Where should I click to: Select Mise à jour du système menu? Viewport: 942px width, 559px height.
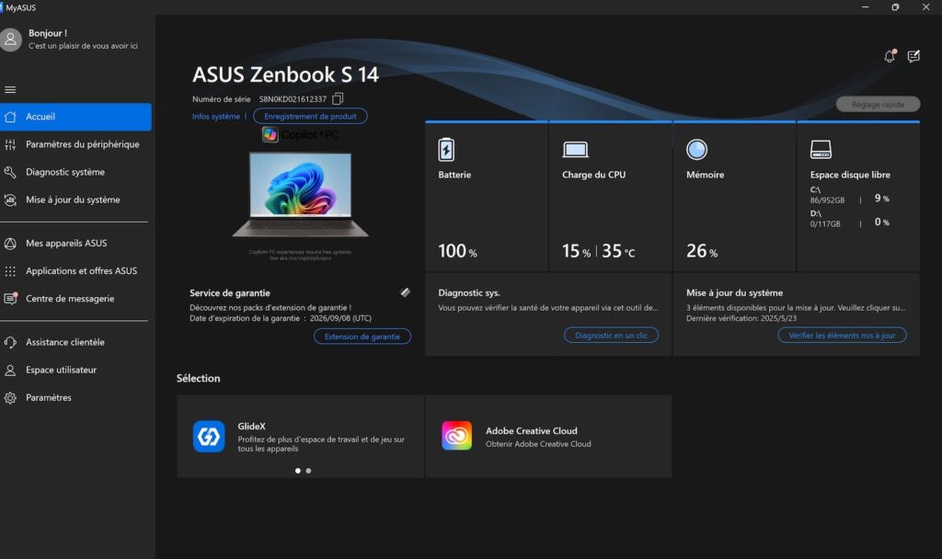[x=73, y=200]
